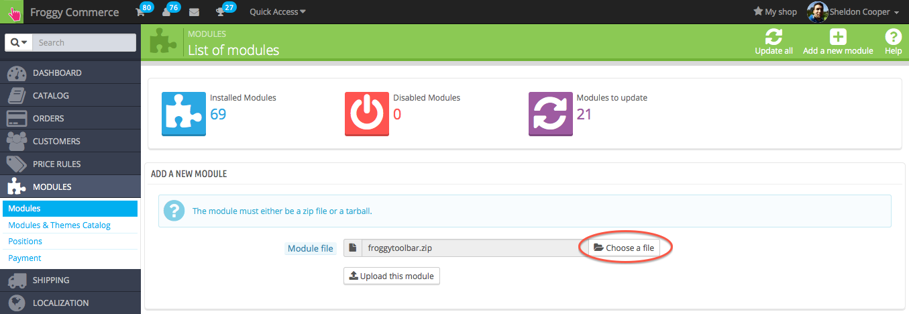Select the Modules submenu item
The image size is (909, 314).
tap(70, 209)
